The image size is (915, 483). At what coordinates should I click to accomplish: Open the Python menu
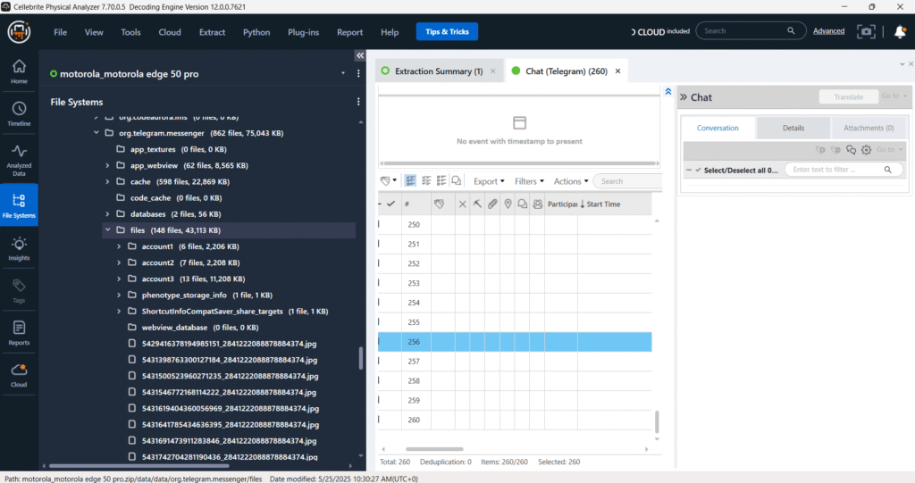point(256,32)
